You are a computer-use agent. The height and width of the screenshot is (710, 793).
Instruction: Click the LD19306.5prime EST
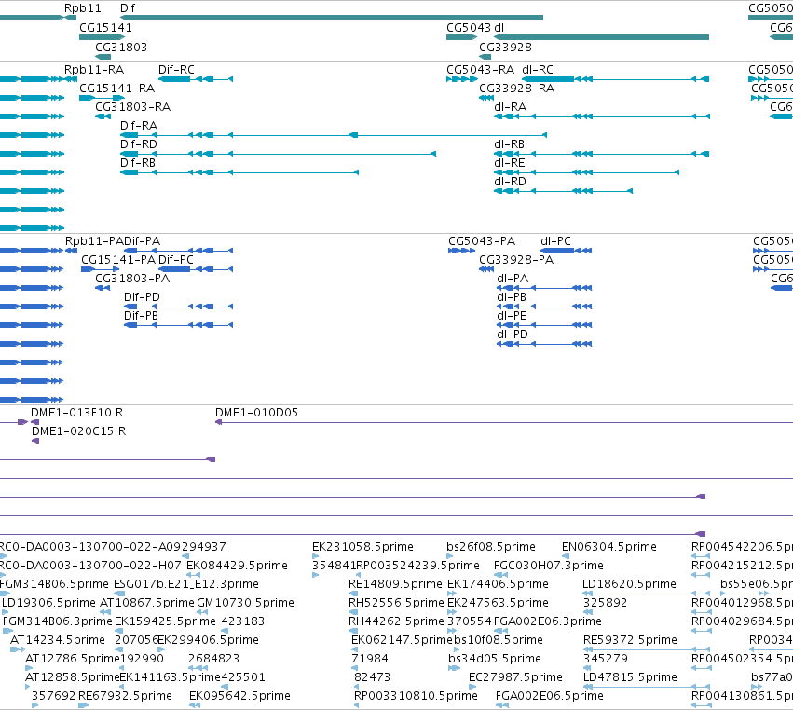pyautogui.click(x=5, y=612)
